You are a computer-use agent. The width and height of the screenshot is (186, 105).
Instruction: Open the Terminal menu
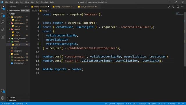click(x=44, y=2)
